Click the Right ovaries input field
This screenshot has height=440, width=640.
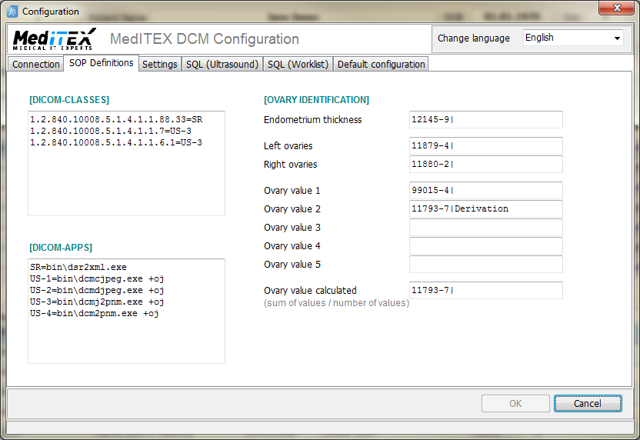click(485, 164)
